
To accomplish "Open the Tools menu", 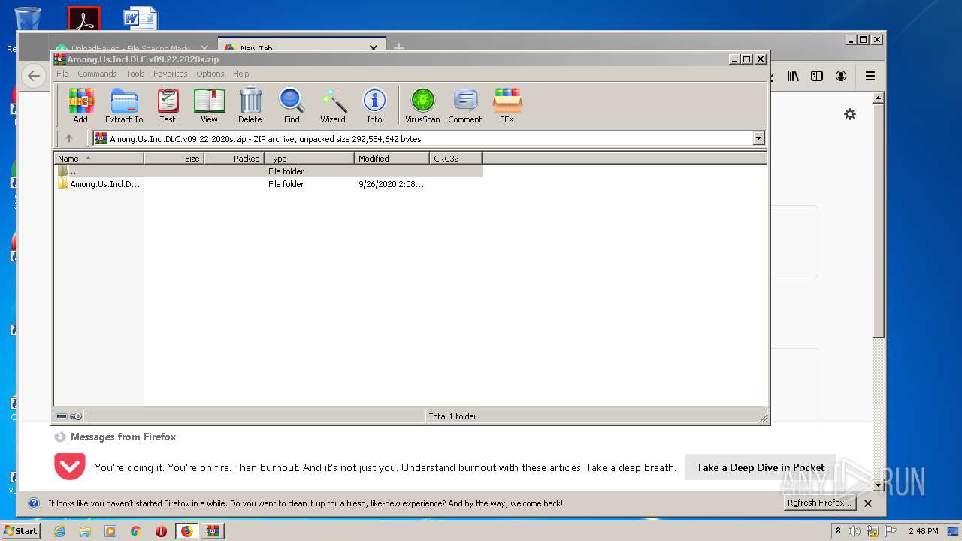I will point(135,74).
